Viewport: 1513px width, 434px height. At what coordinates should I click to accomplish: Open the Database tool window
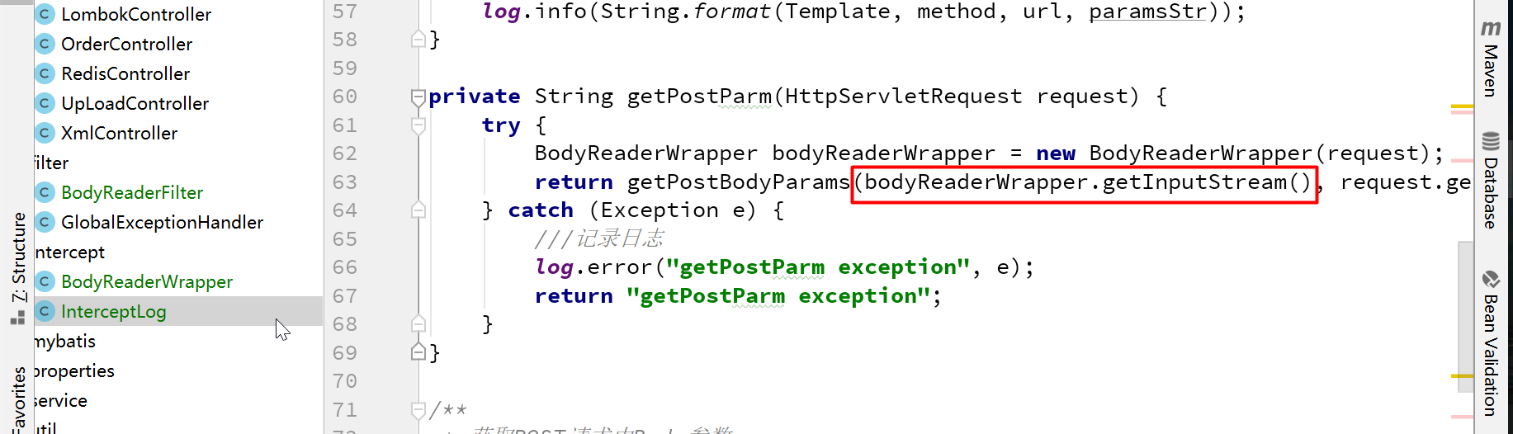click(1491, 179)
